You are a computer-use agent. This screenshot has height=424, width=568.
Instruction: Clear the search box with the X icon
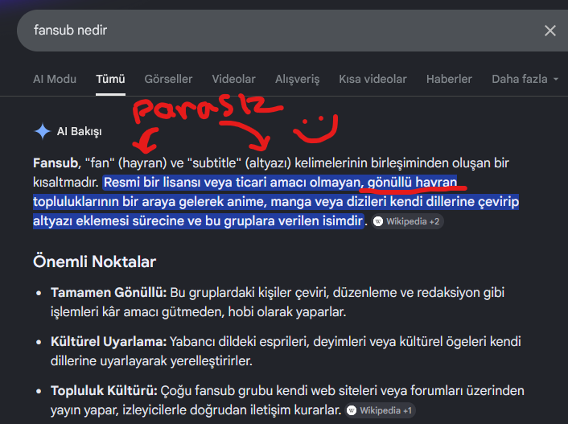click(549, 31)
